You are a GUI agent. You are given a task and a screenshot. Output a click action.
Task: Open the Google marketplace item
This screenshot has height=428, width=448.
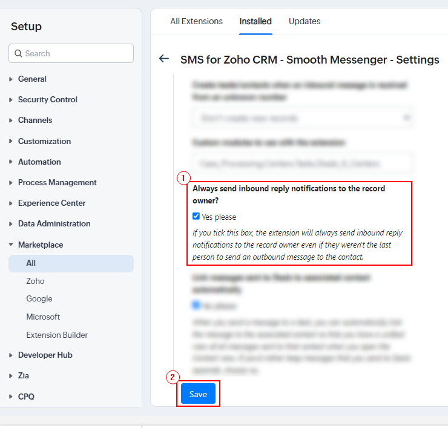pos(39,299)
